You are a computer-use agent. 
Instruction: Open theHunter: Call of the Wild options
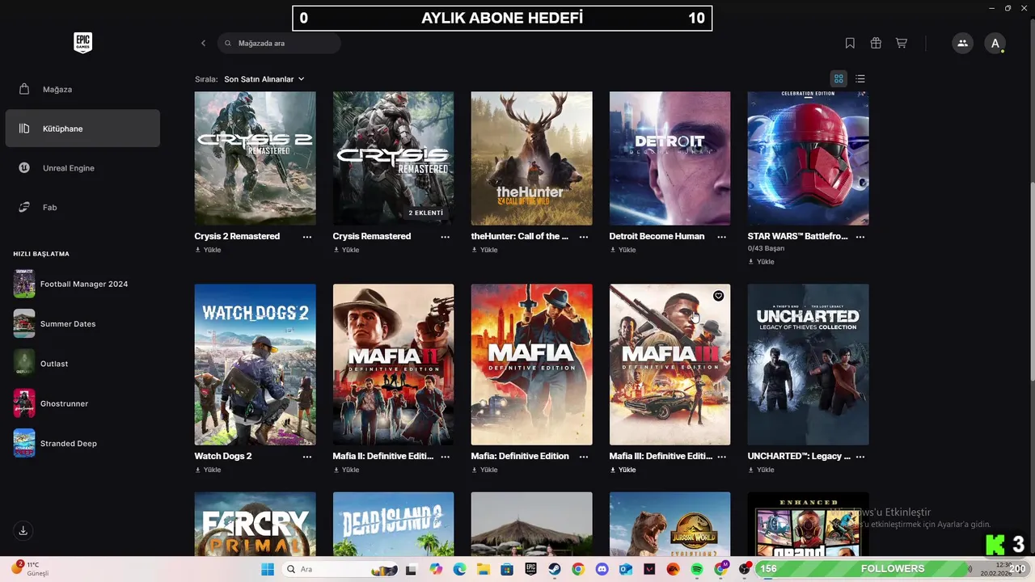click(584, 237)
